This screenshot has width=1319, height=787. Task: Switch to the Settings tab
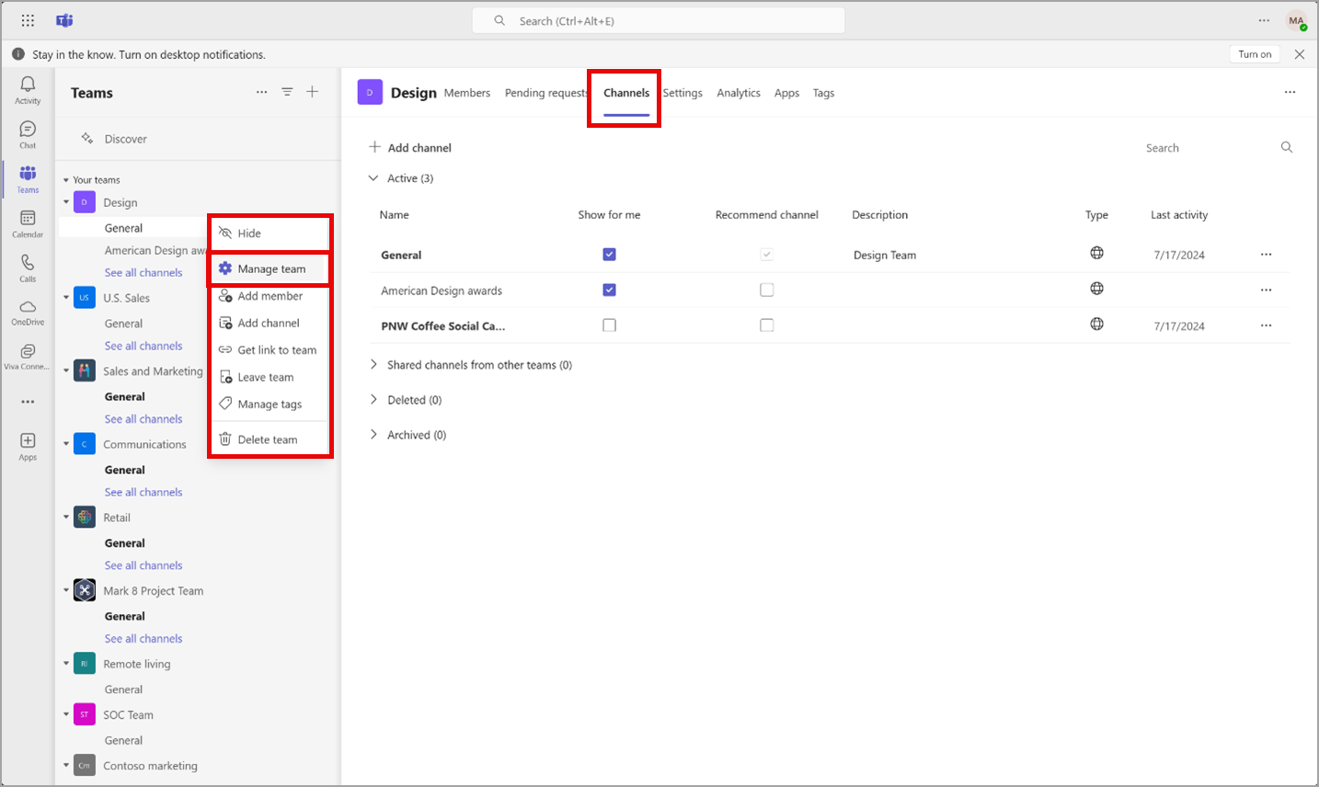(x=682, y=93)
